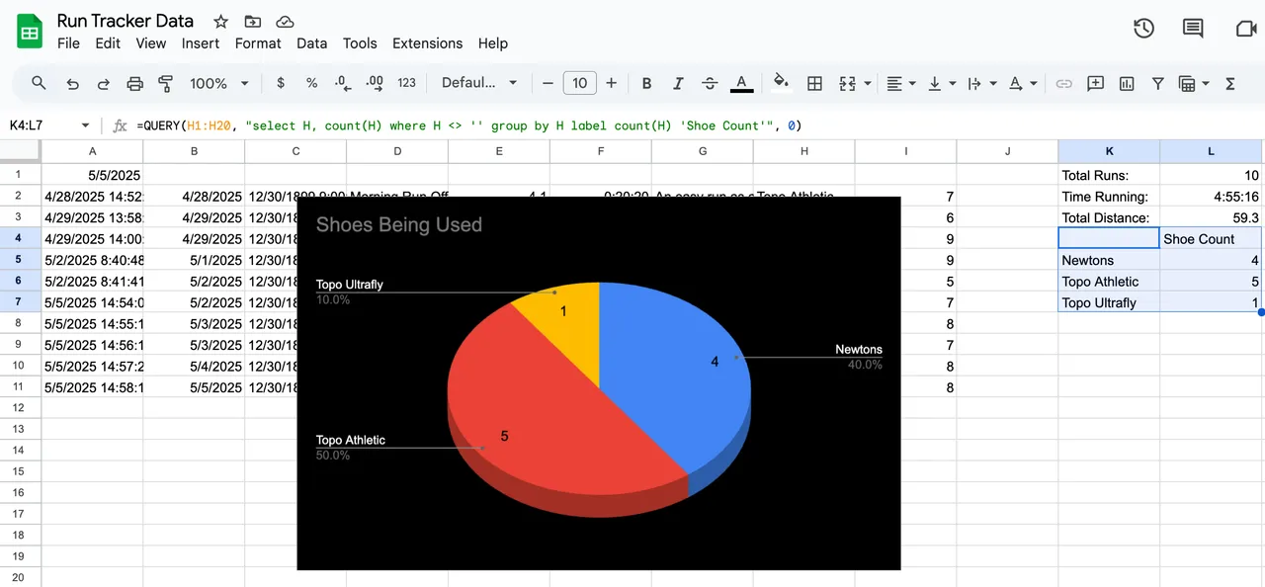The height and width of the screenshot is (587, 1265).
Task: Open the Help menu
Action: click(x=492, y=43)
